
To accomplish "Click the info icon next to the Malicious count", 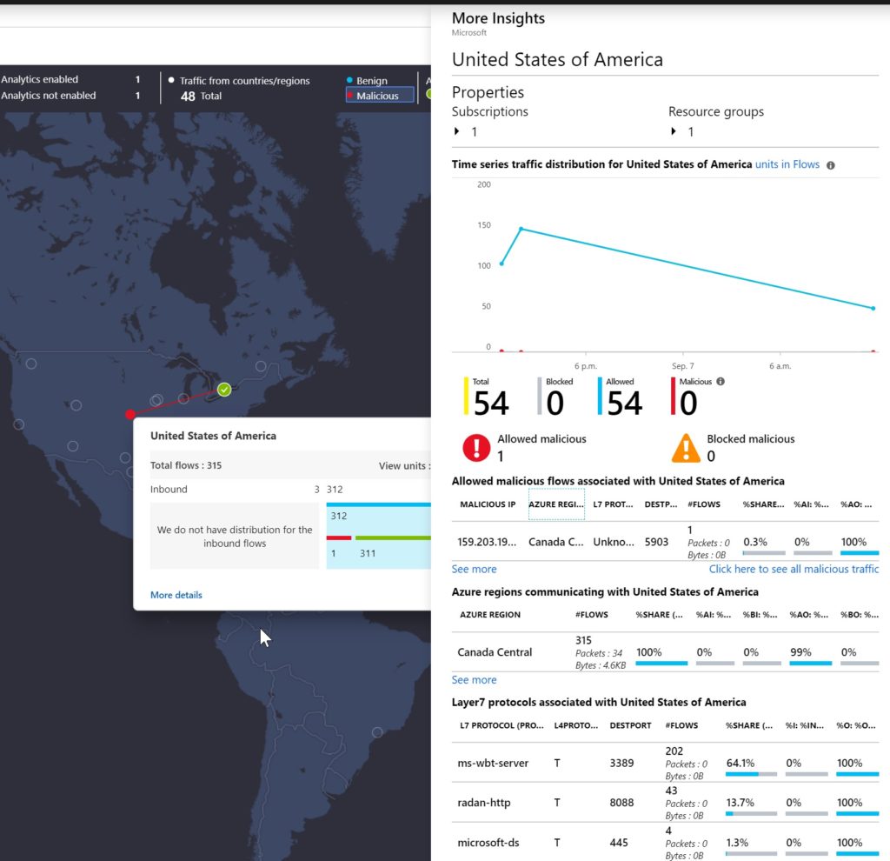I will [721, 381].
